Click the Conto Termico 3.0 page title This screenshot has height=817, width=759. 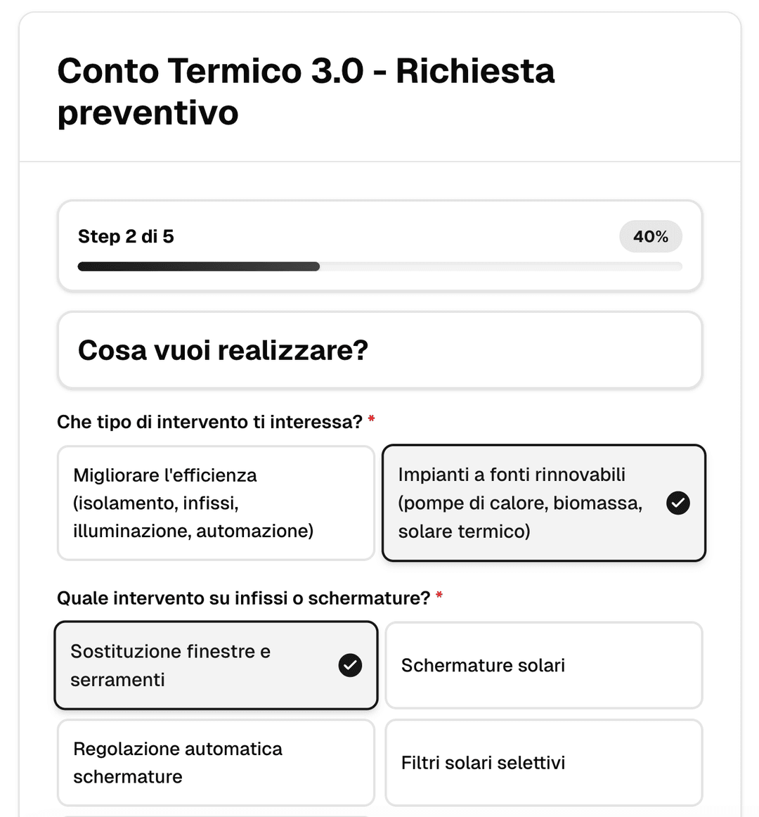tap(306, 91)
